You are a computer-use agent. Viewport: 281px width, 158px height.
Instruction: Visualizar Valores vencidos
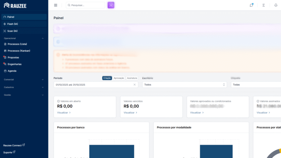[x=130, y=113]
